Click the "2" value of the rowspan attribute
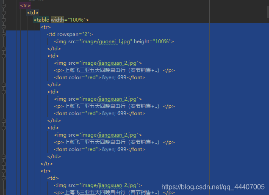 coord(86,34)
